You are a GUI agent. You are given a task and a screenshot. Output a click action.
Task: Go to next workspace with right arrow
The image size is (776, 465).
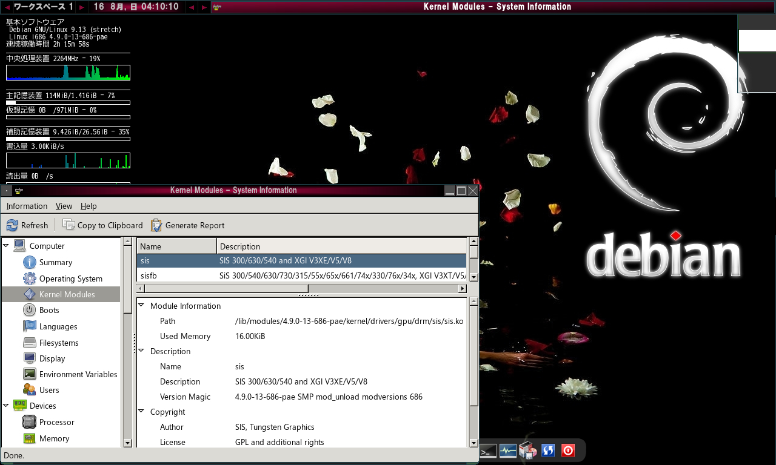(x=81, y=7)
